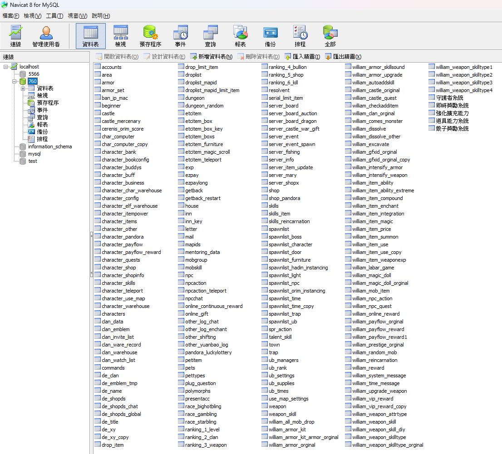Select the clan_data table
Screen dimensions: 502x454
[113, 322]
